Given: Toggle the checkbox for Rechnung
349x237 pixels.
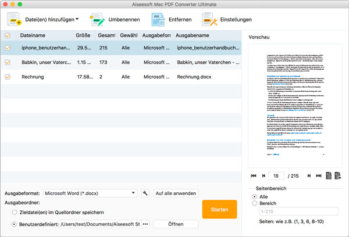Looking at the screenshot, I should coord(8,77).
